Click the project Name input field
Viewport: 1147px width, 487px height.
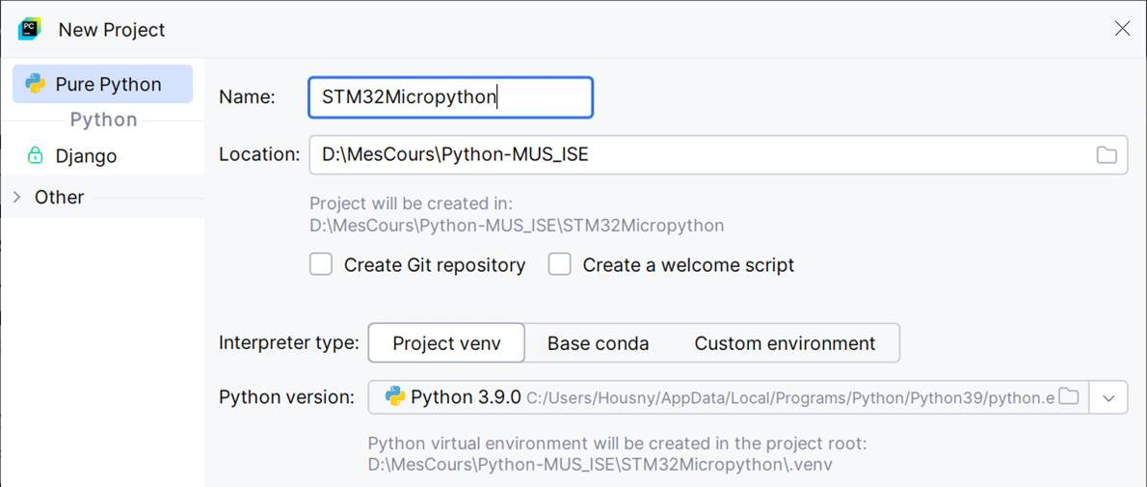(451, 97)
